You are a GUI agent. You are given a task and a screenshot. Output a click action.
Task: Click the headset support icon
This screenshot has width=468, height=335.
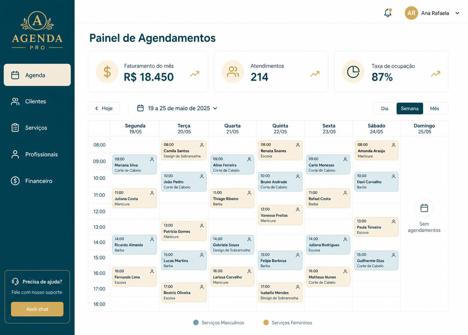point(15,281)
